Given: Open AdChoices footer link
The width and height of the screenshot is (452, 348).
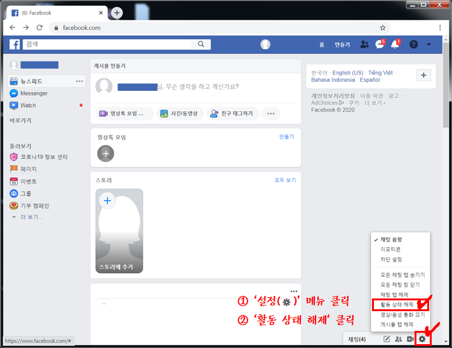Looking at the screenshot, I should click(x=327, y=103).
